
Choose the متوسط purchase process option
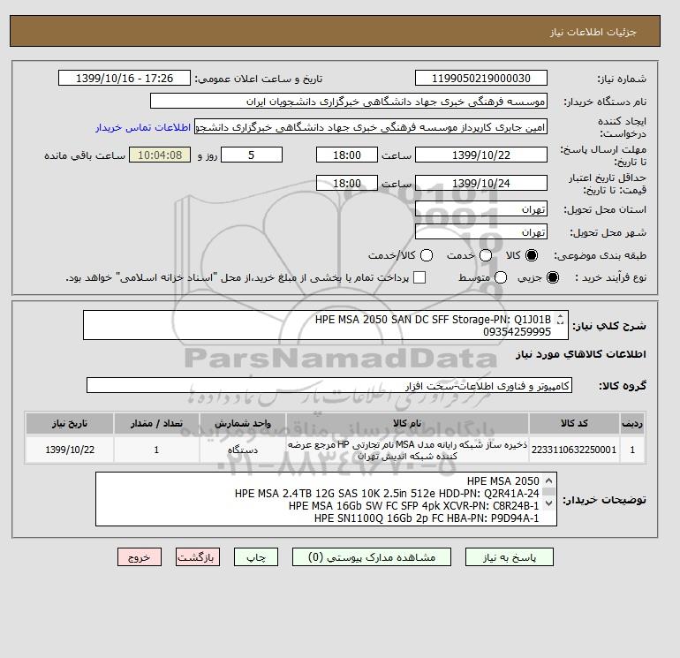pos(501,277)
